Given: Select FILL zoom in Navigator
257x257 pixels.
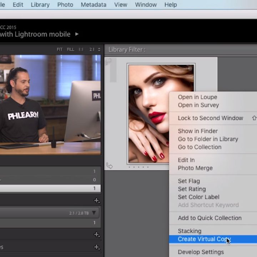Looking at the screenshot, I should tap(70, 50).
